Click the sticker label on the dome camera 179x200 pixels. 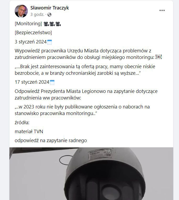pyautogui.click(x=100, y=154)
